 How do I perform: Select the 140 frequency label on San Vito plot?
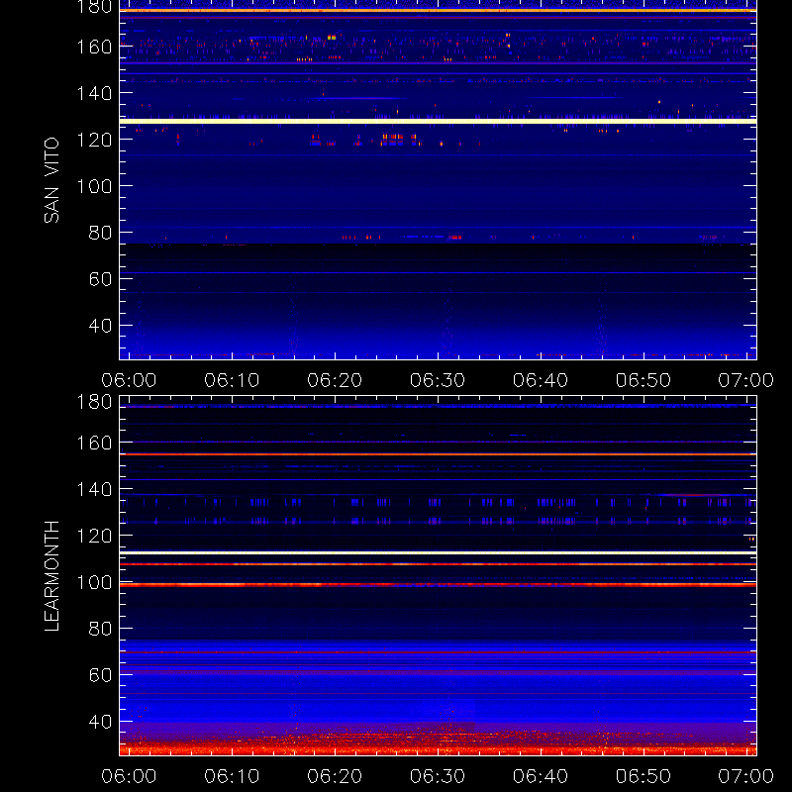(94, 93)
